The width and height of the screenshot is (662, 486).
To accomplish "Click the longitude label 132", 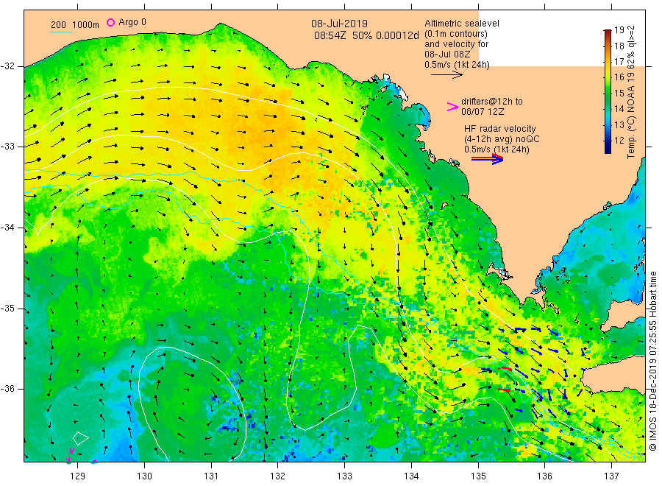I will (278, 476).
